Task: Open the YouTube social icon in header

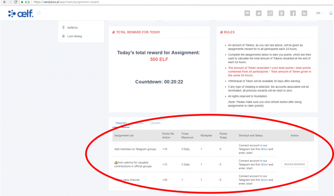Action: (282, 13)
